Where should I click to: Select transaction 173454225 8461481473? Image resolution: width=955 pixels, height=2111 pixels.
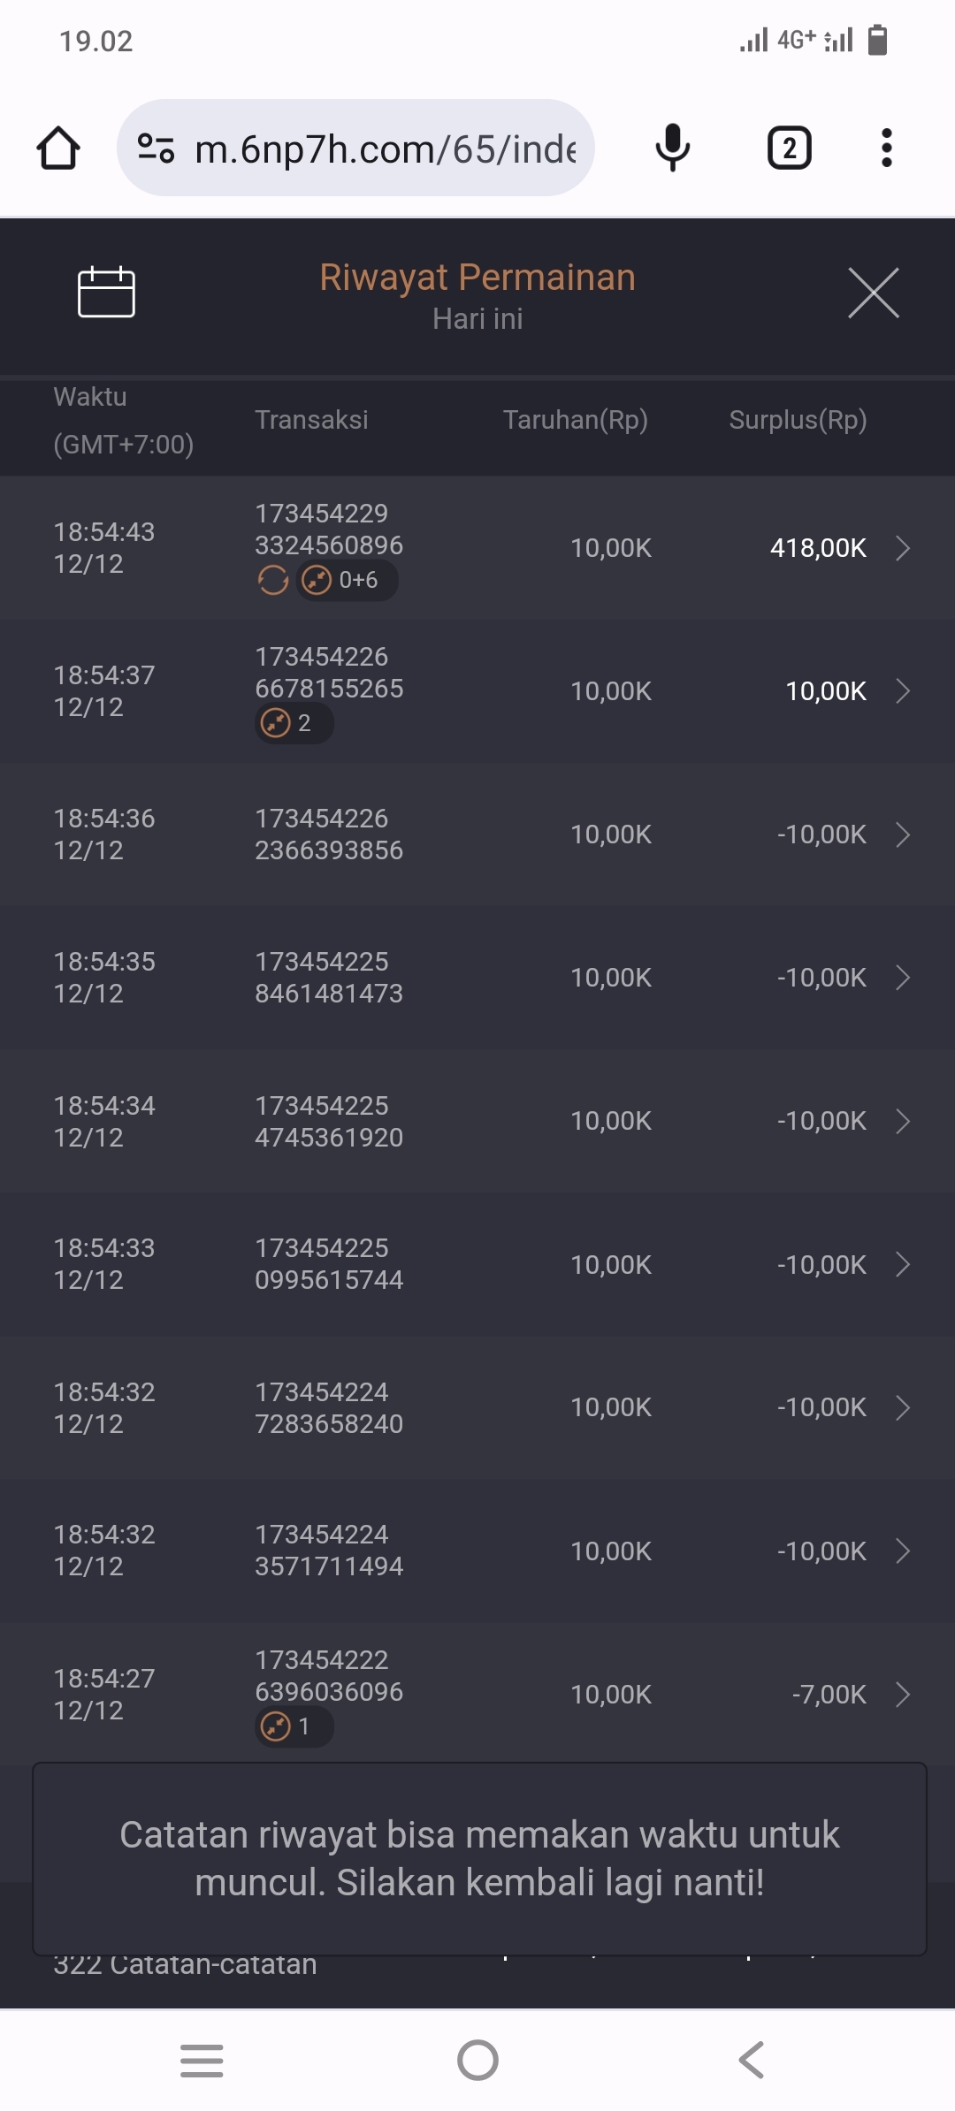(329, 978)
